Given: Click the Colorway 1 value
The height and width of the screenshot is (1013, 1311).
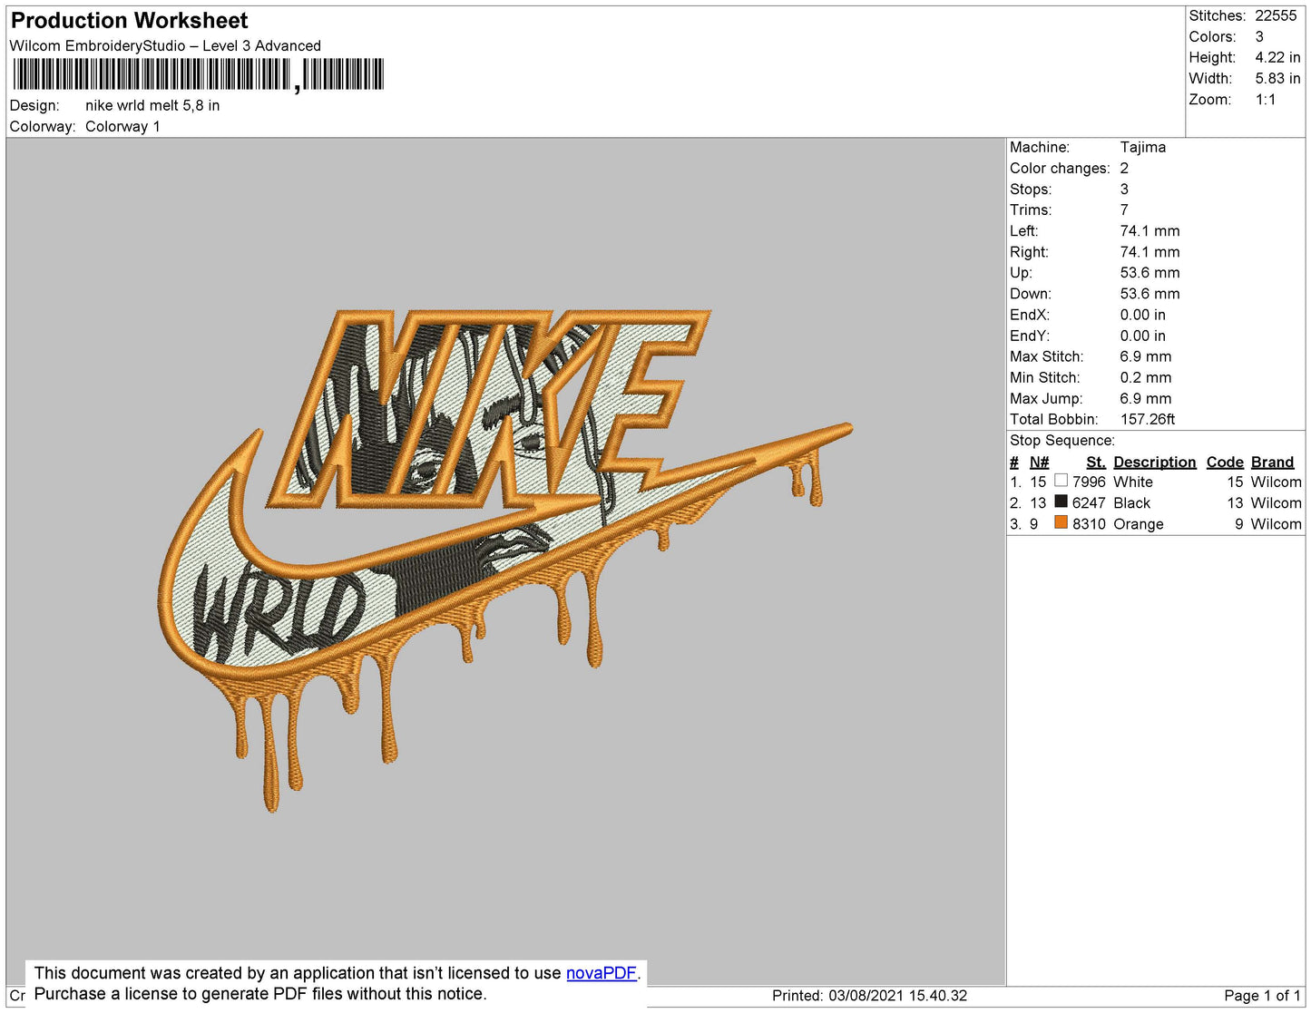Looking at the screenshot, I should pos(122,126).
